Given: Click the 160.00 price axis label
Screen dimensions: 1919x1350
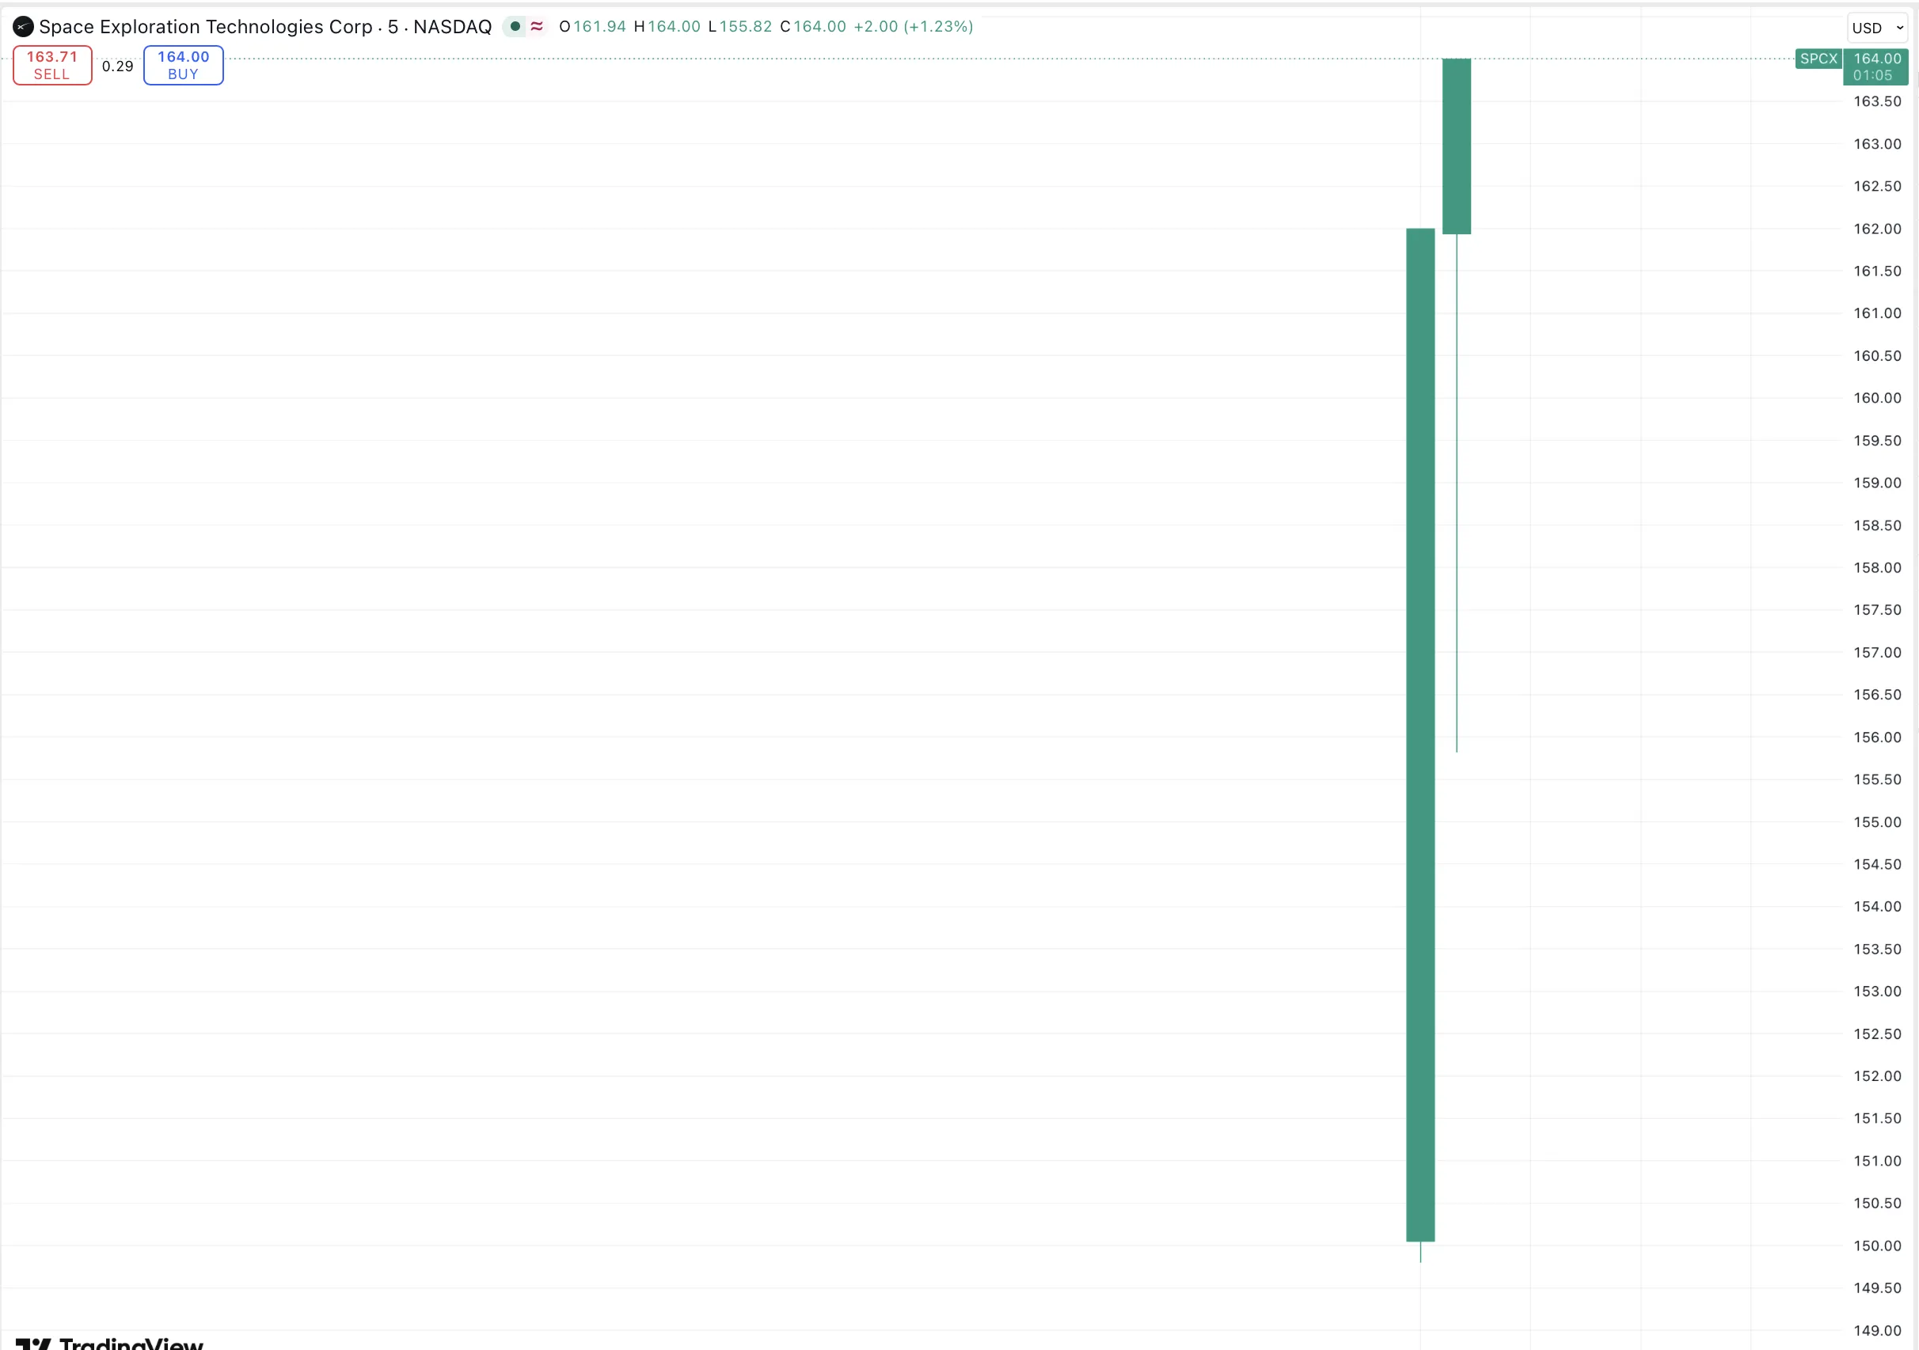Looking at the screenshot, I should click(x=1877, y=398).
